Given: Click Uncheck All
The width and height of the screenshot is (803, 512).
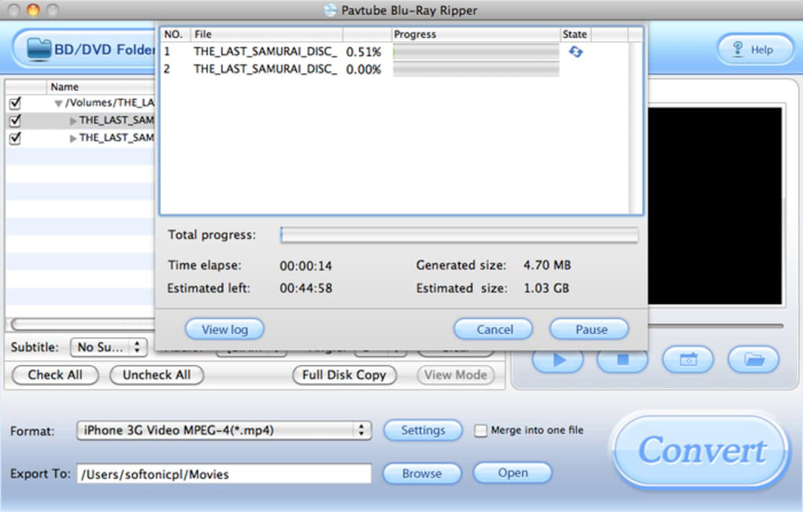Looking at the screenshot, I should pyautogui.click(x=157, y=375).
